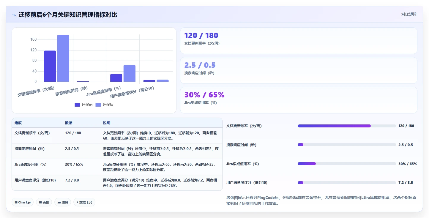The height and width of the screenshot is (218, 429).
Task: Toggle the 迁移后 legend entry
Action: (104, 105)
